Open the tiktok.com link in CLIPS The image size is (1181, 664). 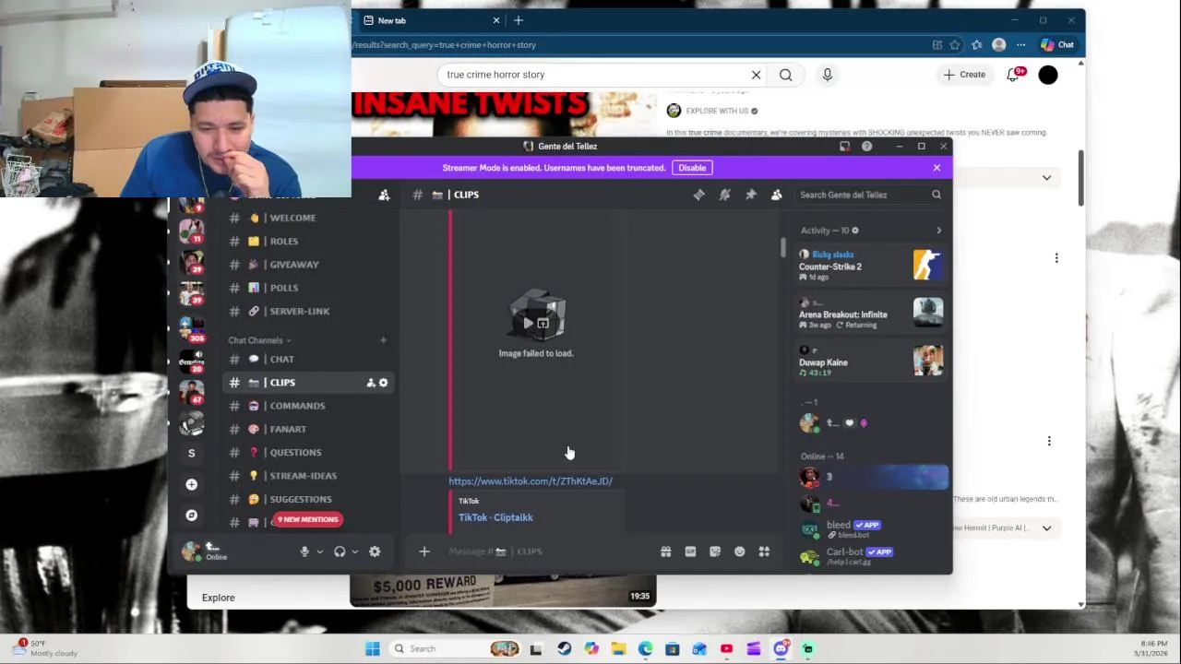tap(531, 481)
